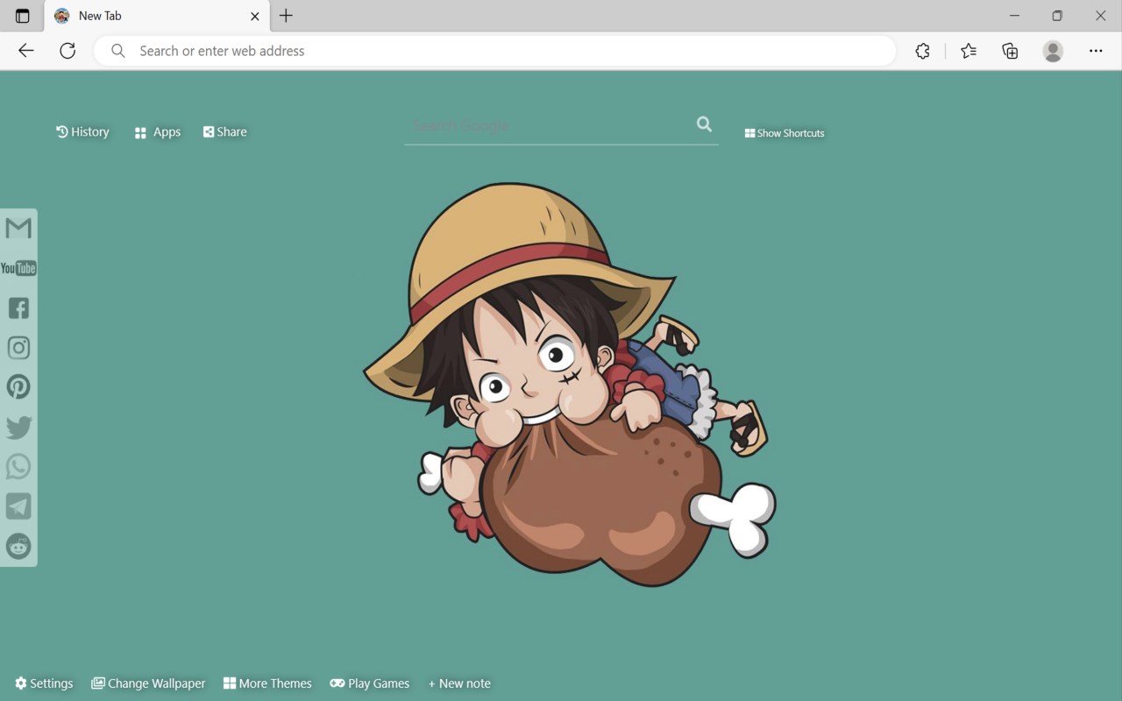
Task: Open theme Settings at bottom
Action: point(44,683)
